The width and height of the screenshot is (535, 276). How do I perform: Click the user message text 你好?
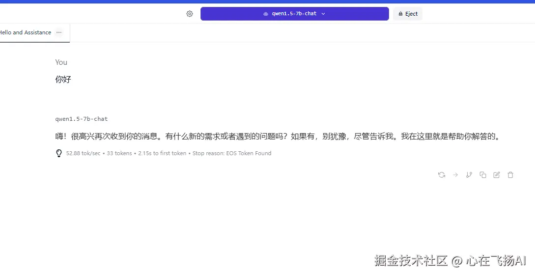pos(63,80)
